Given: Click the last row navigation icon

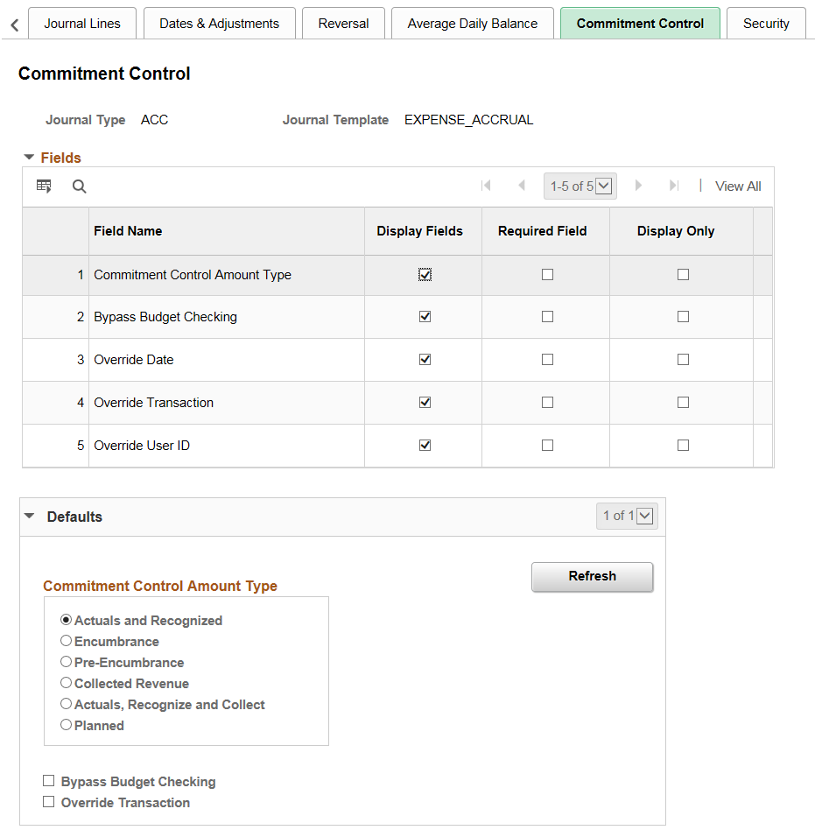Looking at the screenshot, I should point(672,186).
